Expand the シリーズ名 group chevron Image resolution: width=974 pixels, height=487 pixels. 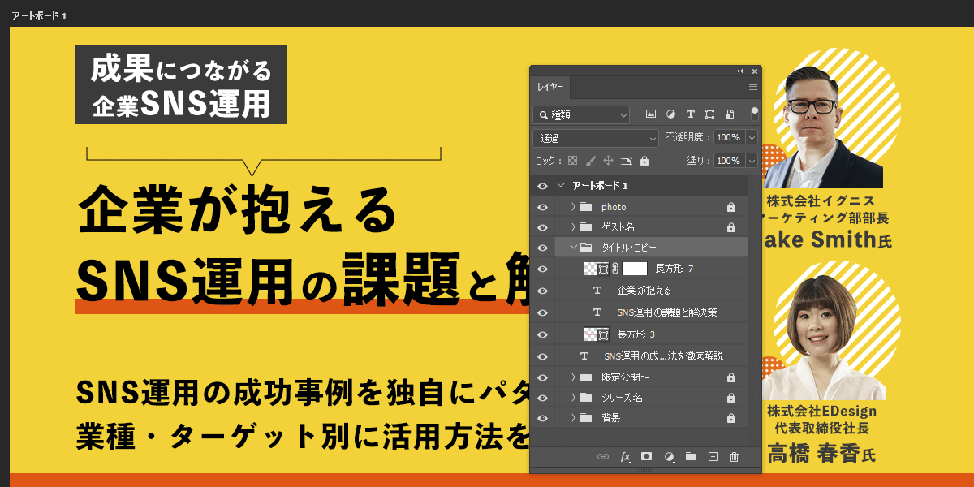click(573, 398)
